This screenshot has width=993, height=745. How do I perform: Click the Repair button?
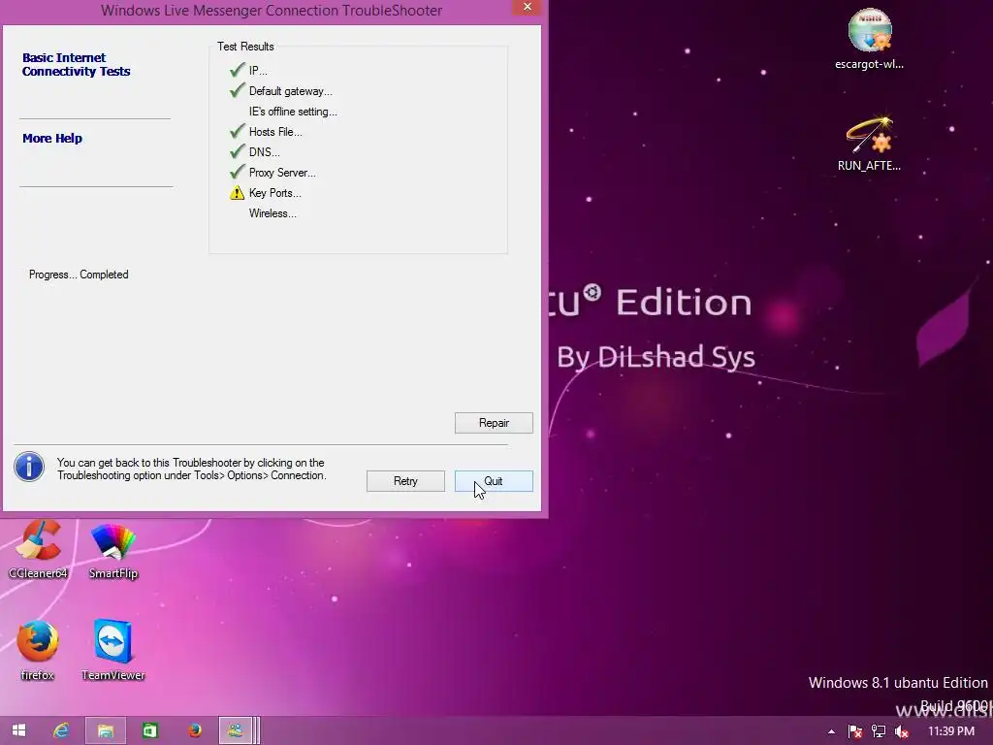point(494,423)
